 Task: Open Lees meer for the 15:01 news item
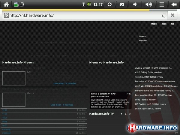coord(58,83)
